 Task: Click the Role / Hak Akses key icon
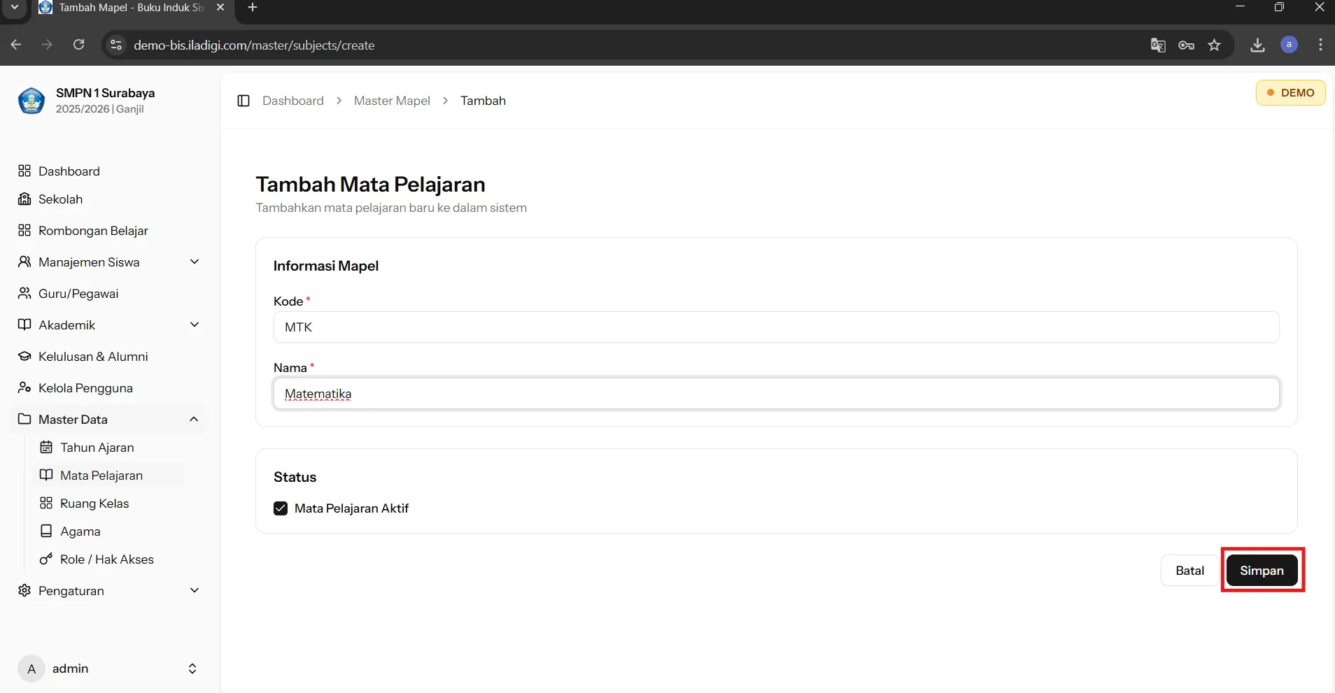pos(46,559)
